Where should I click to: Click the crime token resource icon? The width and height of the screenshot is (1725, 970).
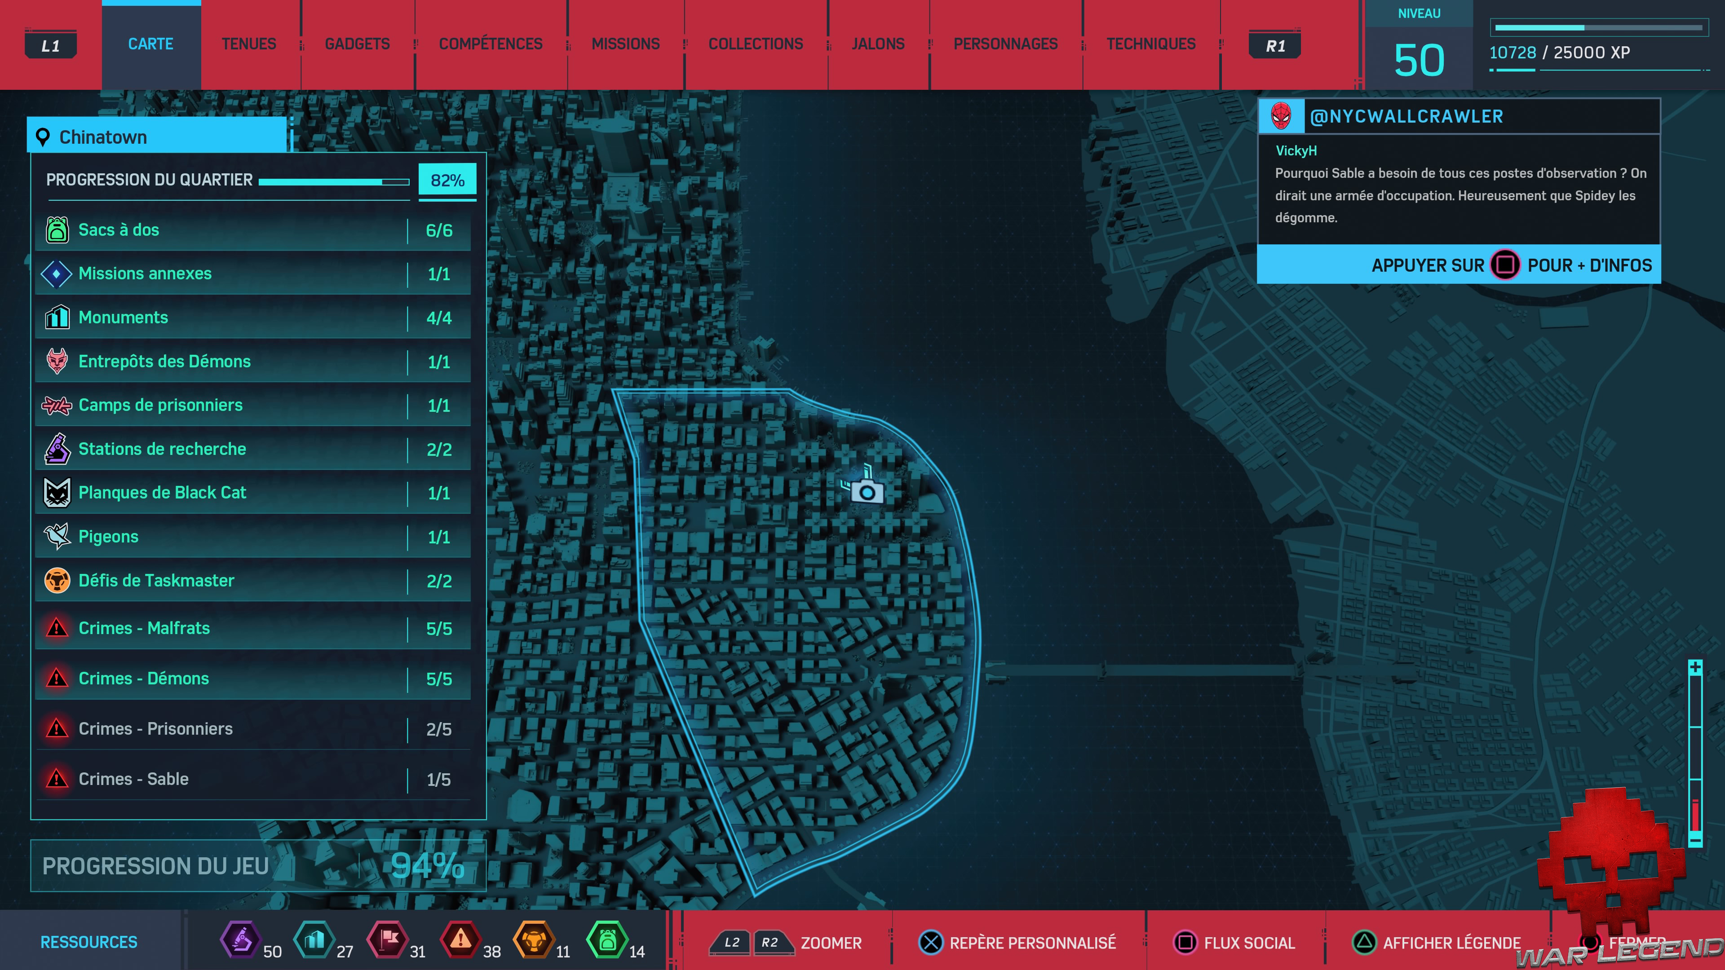460,940
